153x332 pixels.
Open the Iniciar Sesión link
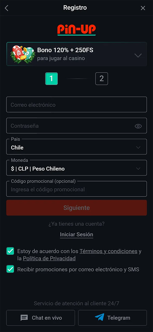76,234
